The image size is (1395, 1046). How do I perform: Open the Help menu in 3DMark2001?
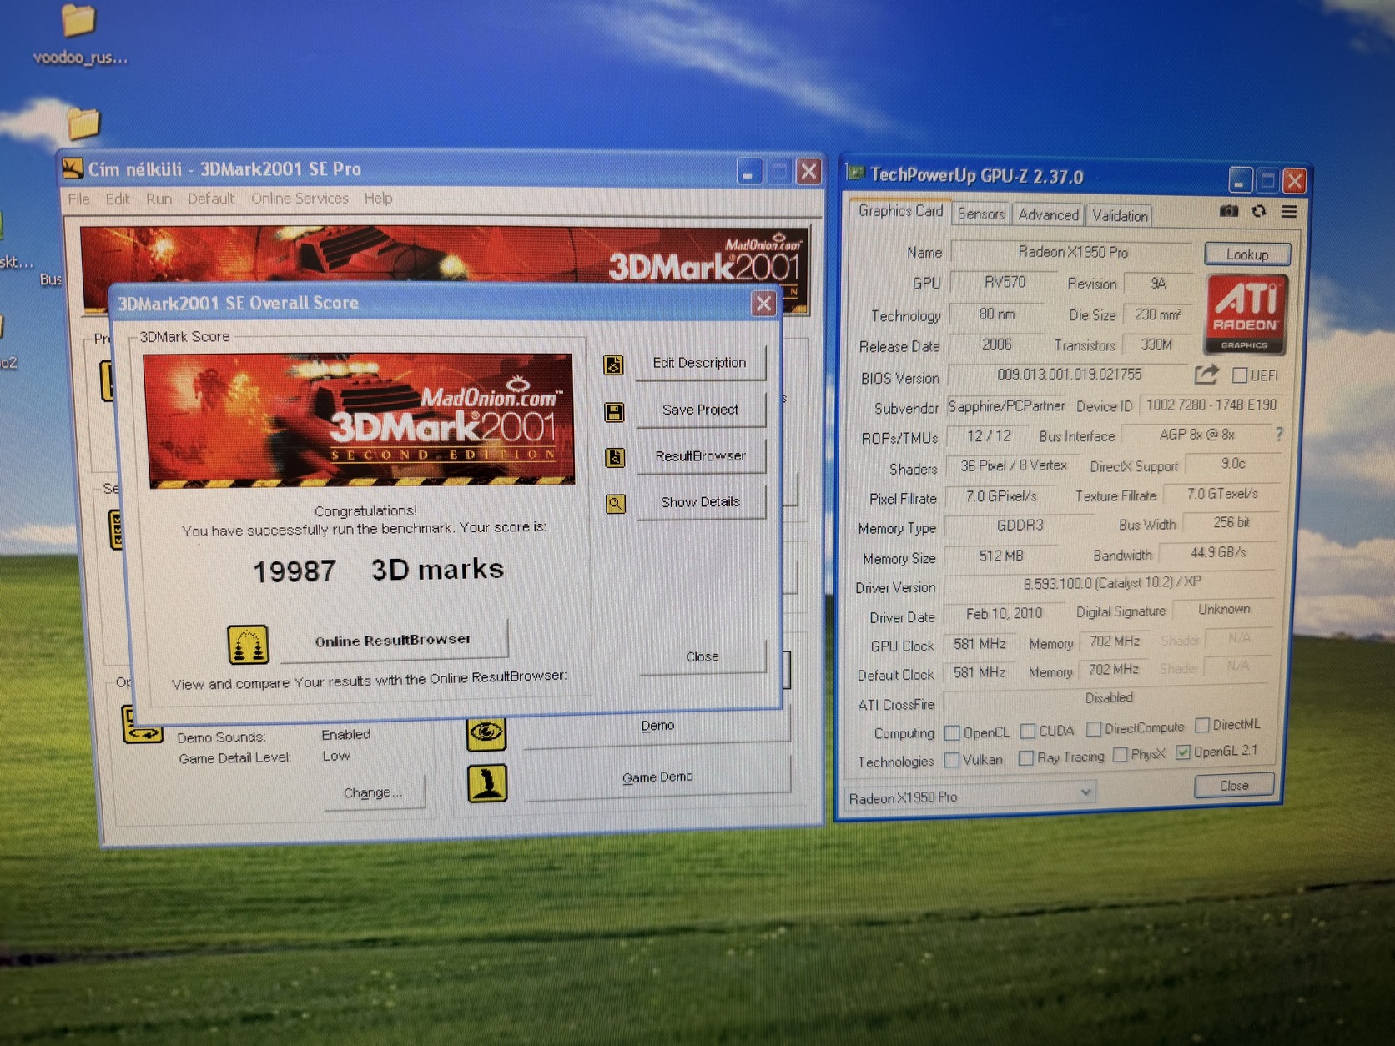click(378, 199)
